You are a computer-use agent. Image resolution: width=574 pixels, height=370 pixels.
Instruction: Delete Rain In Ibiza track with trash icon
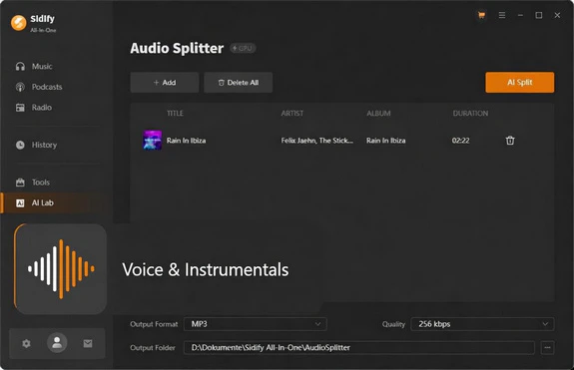tap(510, 141)
